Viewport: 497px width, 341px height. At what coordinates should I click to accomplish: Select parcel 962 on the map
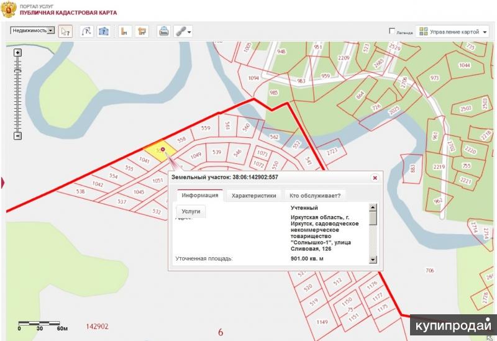[439, 201]
